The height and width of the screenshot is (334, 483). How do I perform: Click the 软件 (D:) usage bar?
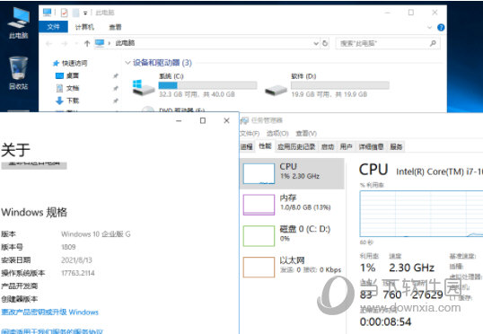(340, 85)
